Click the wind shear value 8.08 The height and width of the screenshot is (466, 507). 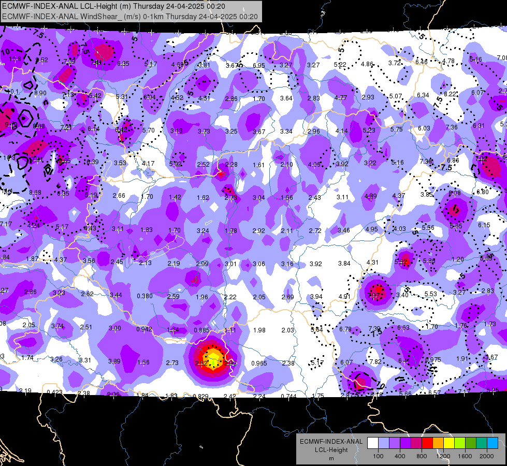(x=455, y=193)
